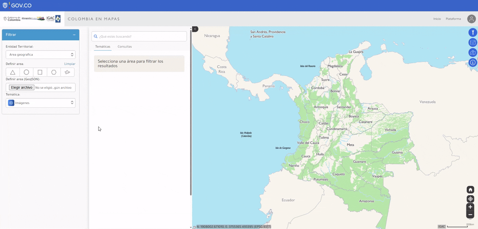The image size is (478, 229).
Task: Click the EPSG coordinates readout
Action: coord(234,227)
